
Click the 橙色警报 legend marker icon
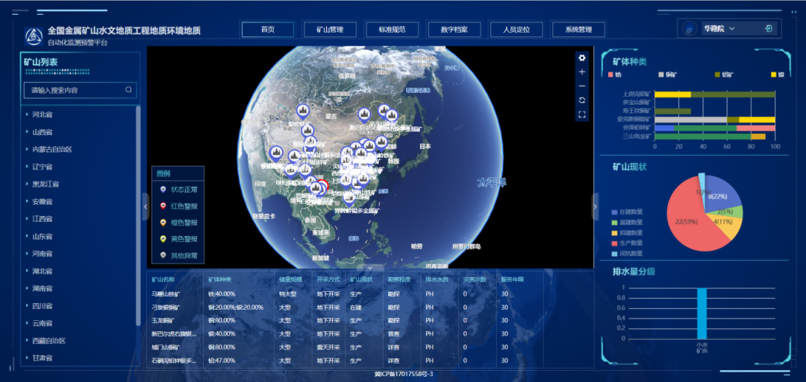pos(163,223)
